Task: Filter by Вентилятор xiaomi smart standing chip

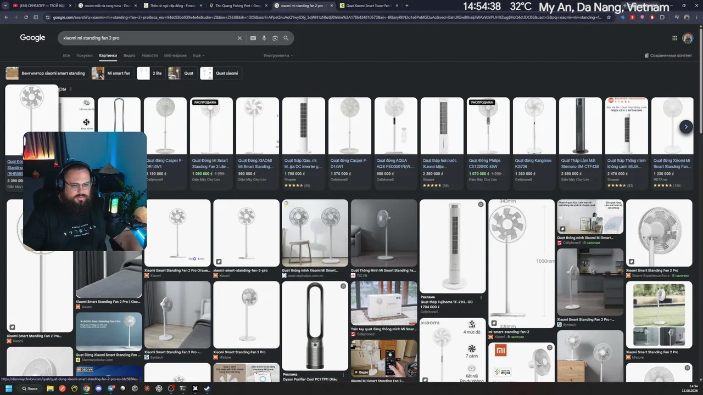Action: click(46, 73)
